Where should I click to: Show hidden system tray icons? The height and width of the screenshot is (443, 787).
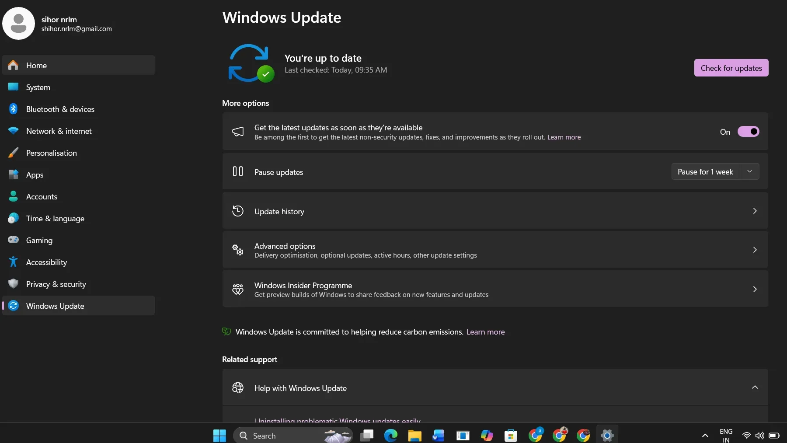(705, 436)
